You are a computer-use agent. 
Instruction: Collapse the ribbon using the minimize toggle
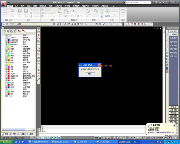(x=113, y=6)
